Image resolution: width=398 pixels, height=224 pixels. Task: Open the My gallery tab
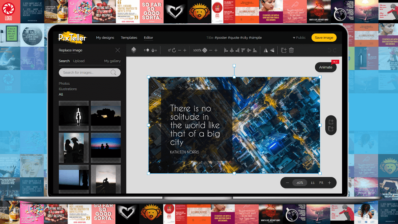[x=112, y=61]
